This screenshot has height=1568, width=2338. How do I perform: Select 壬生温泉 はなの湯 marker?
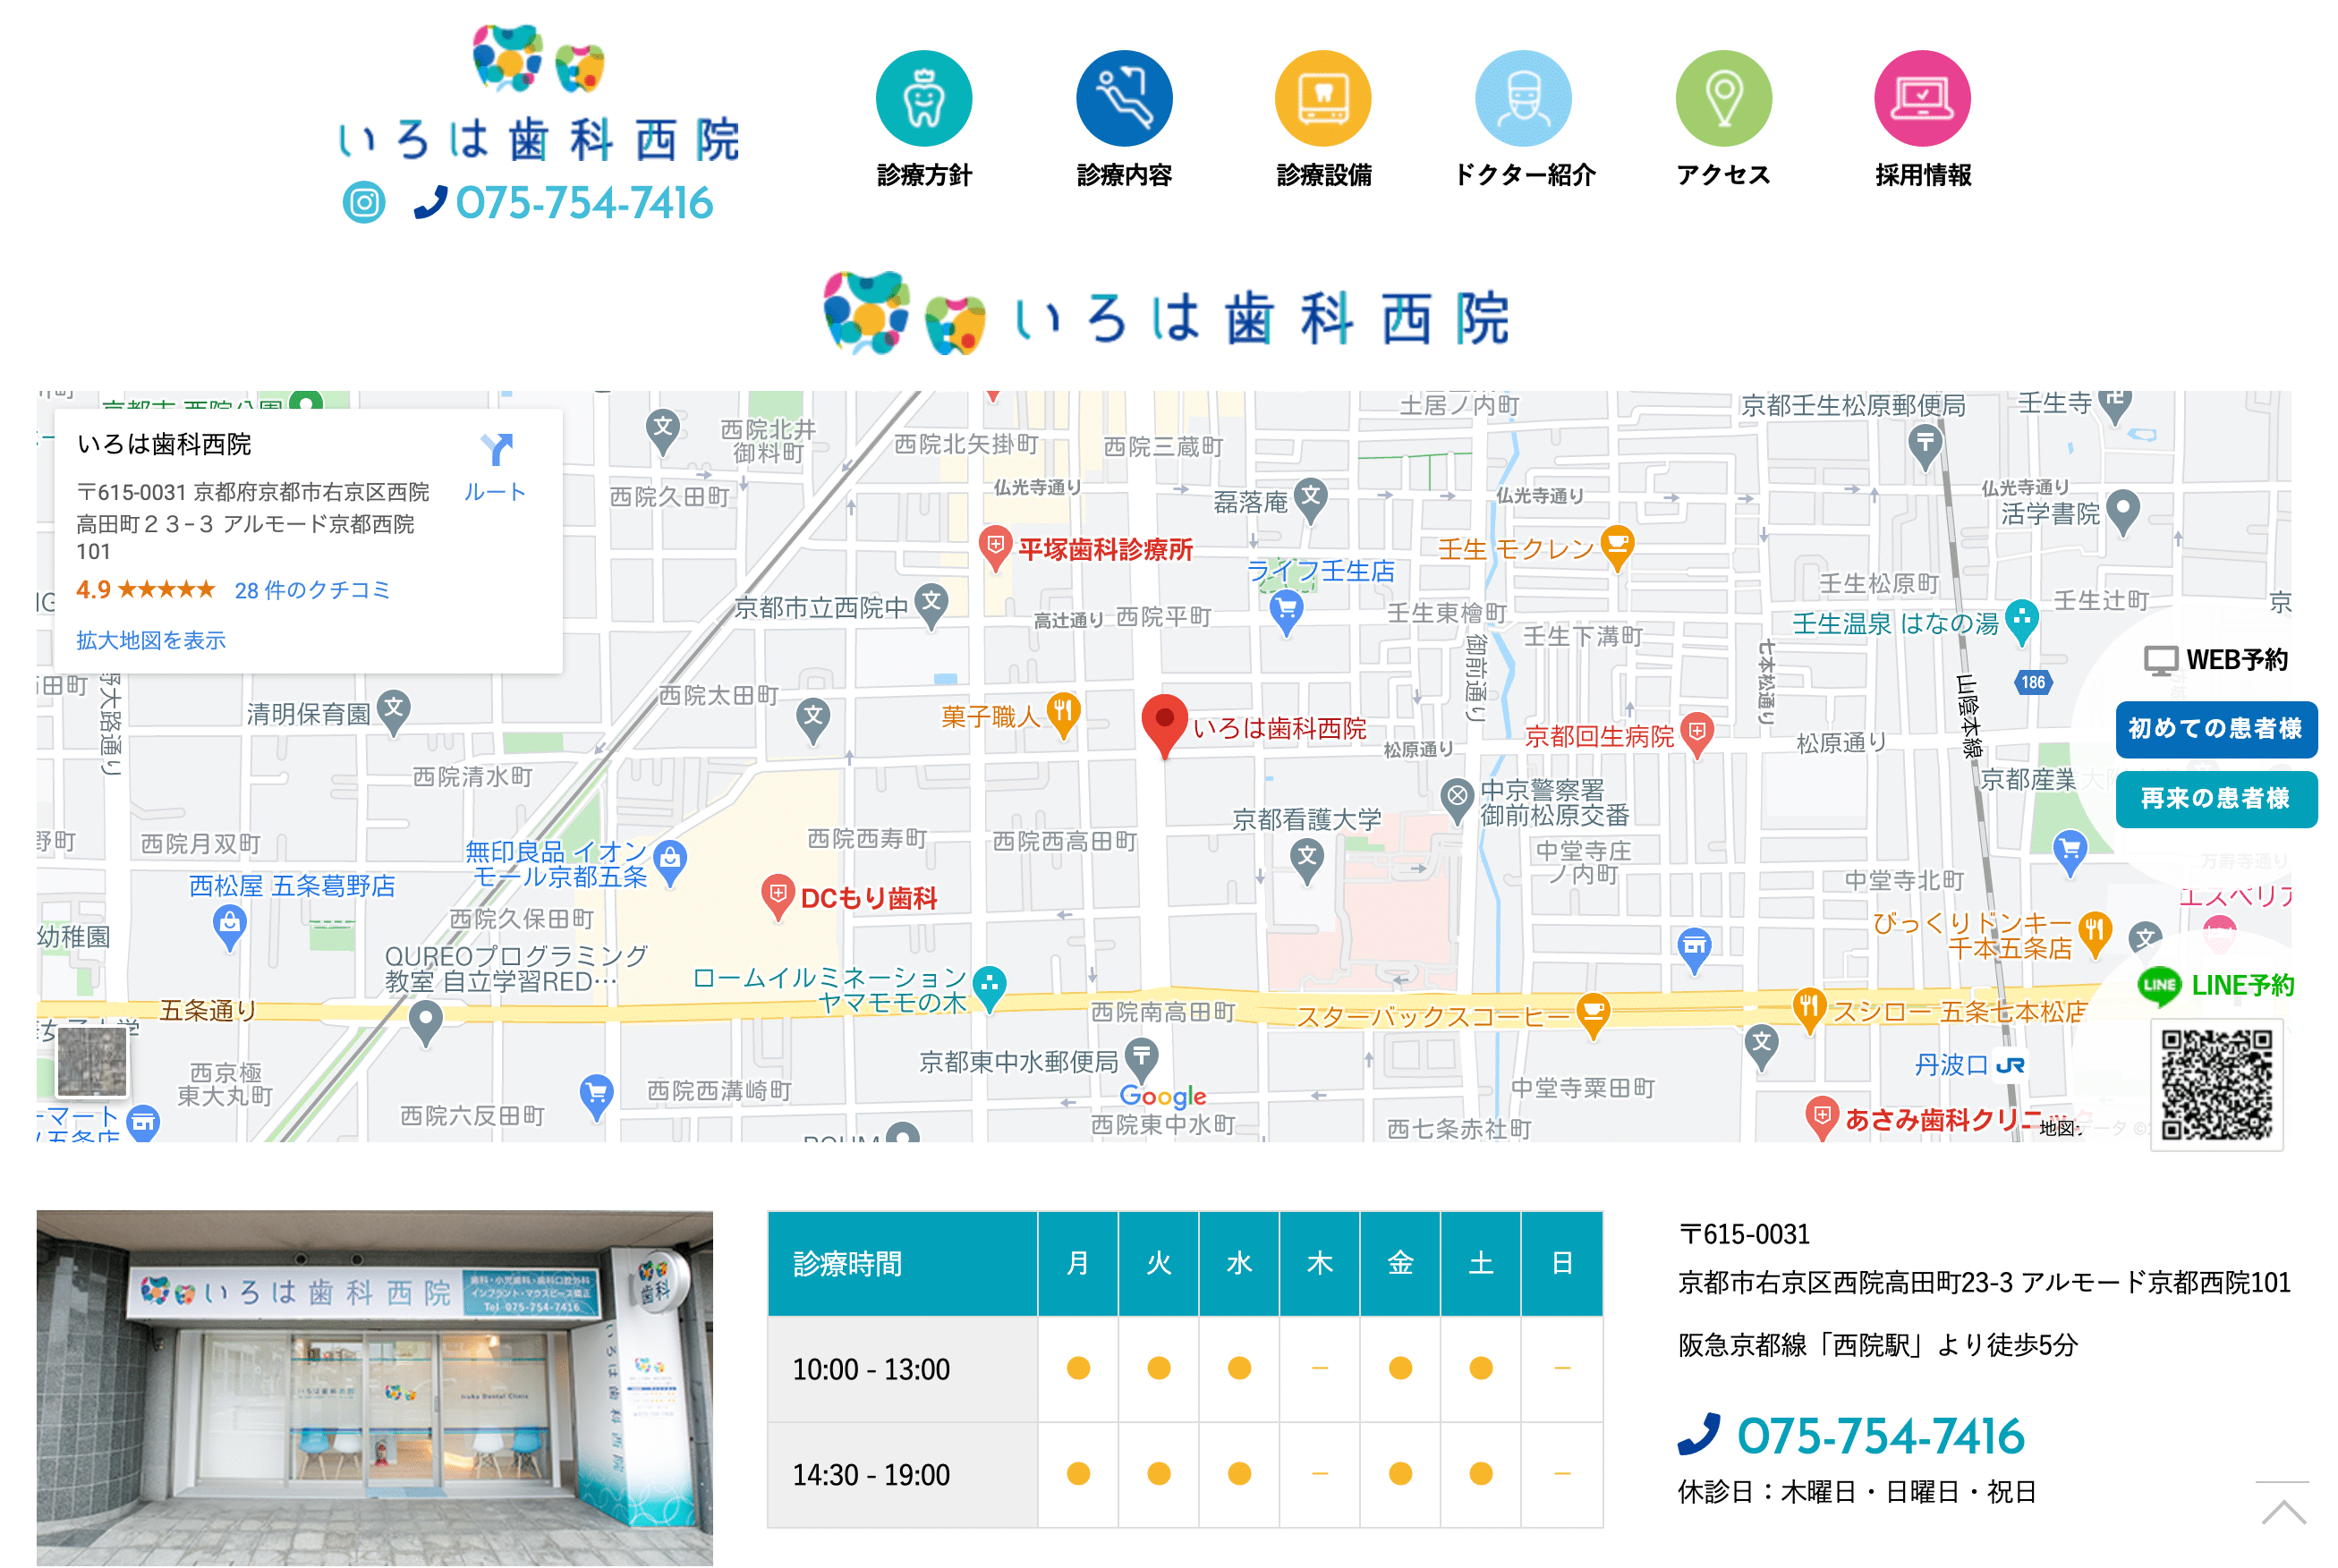tap(2021, 621)
